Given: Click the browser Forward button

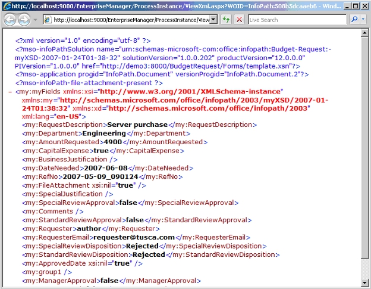Looking at the screenshot, I should click(x=24, y=20).
